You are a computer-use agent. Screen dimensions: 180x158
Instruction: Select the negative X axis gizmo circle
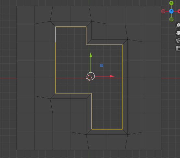point(163,11)
